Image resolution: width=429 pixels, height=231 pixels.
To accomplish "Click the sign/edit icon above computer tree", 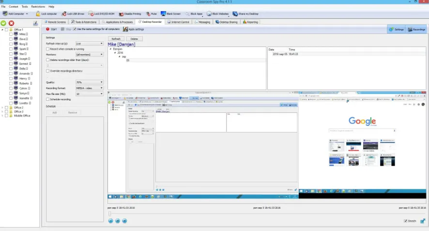I will [35, 23].
